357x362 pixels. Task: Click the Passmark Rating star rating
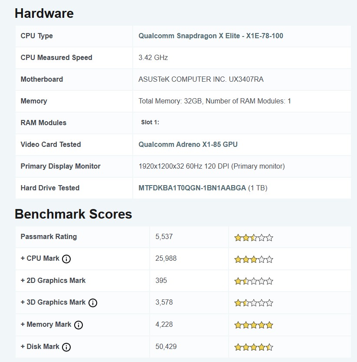(x=254, y=238)
